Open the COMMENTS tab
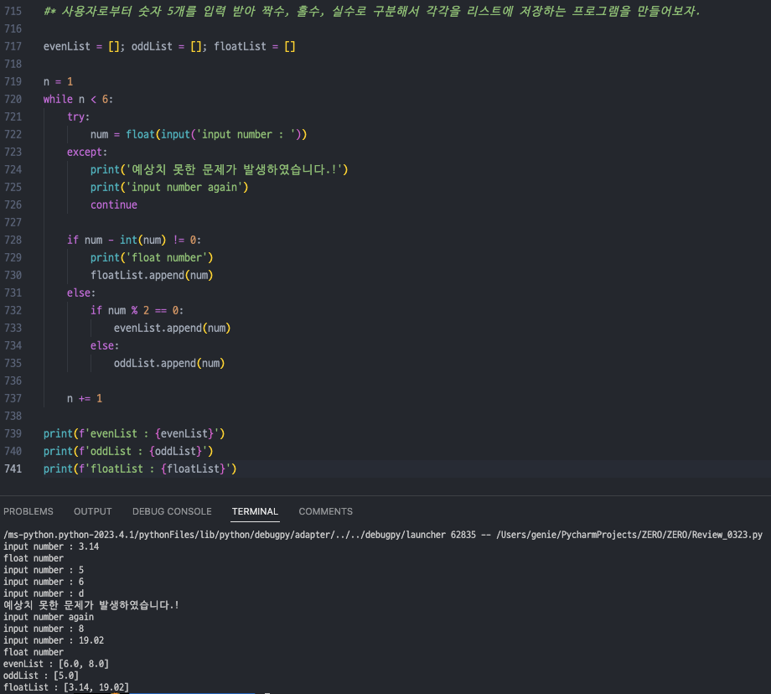 click(x=325, y=511)
